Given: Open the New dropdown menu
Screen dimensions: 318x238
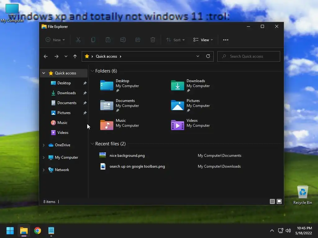Looking at the screenshot, I should [x=55, y=40].
